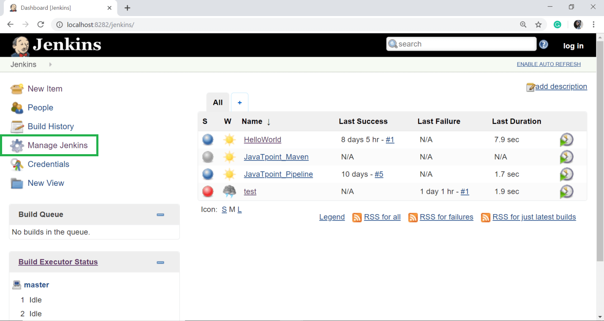The height and width of the screenshot is (321, 604).
Task: Subscribe to RSS for all
Action: tap(382, 217)
